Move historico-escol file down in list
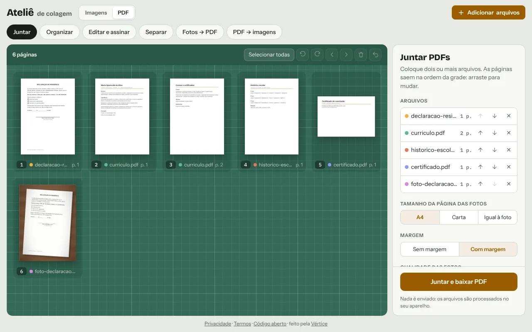Screen dimensions: 532x332 (x=495, y=150)
